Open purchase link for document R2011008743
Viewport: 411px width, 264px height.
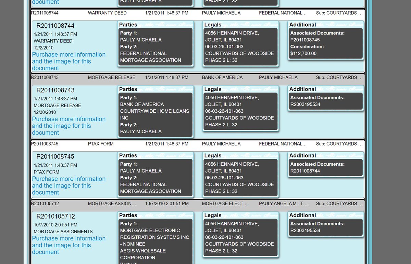(68, 126)
